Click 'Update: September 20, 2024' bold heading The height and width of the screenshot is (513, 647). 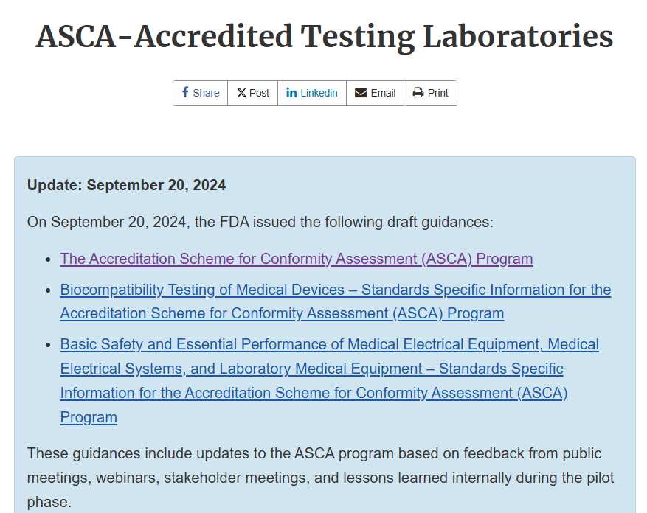(126, 185)
